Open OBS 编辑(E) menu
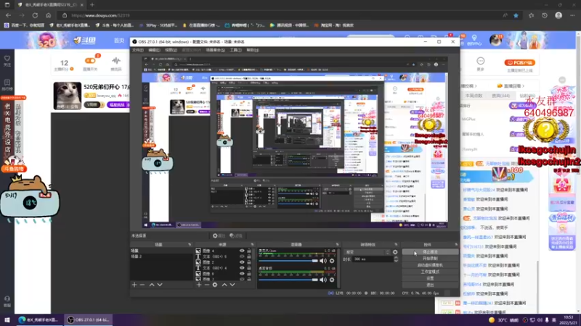 pos(154,50)
